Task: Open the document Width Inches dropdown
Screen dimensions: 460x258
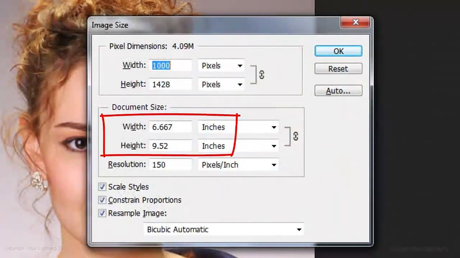Action: pos(238,127)
